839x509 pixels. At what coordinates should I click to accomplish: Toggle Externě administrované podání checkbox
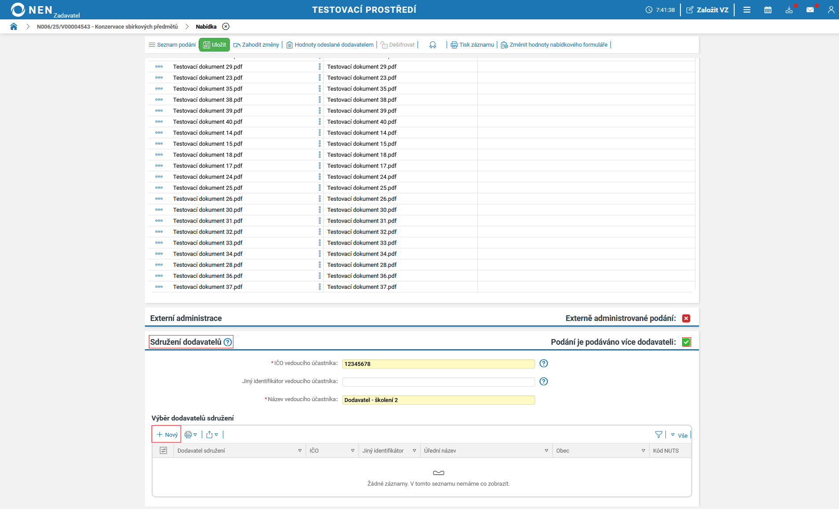point(686,318)
